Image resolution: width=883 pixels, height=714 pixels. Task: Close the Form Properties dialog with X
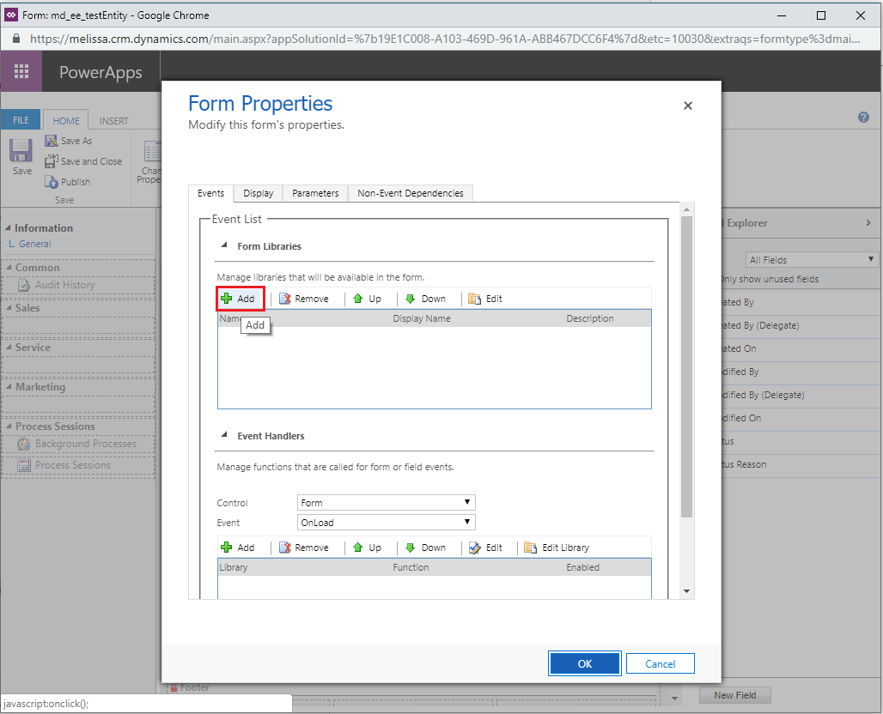pos(687,106)
